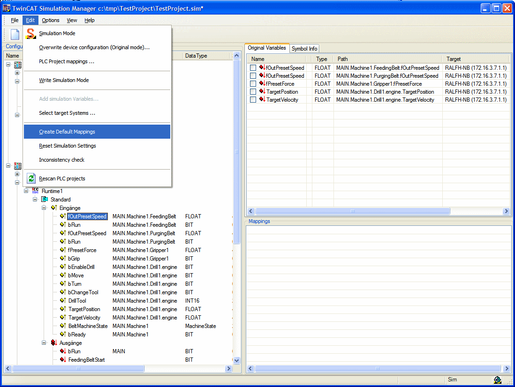This screenshot has height=387, width=515.
Task: Enable the TargetVelocity variable checkbox
Action: tap(253, 99)
